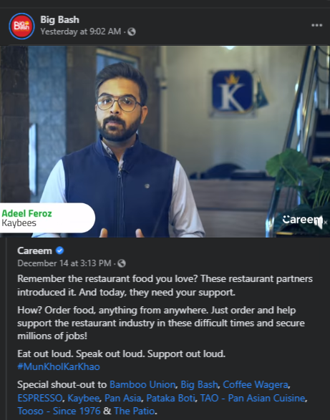
Task: Unmute the video with the speaker icon
Action: coord(321,222)
